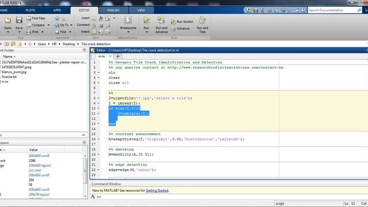Viewport: 368px width, 207px height.
Task: Collapse the details panel chevron
Action: 83,135
